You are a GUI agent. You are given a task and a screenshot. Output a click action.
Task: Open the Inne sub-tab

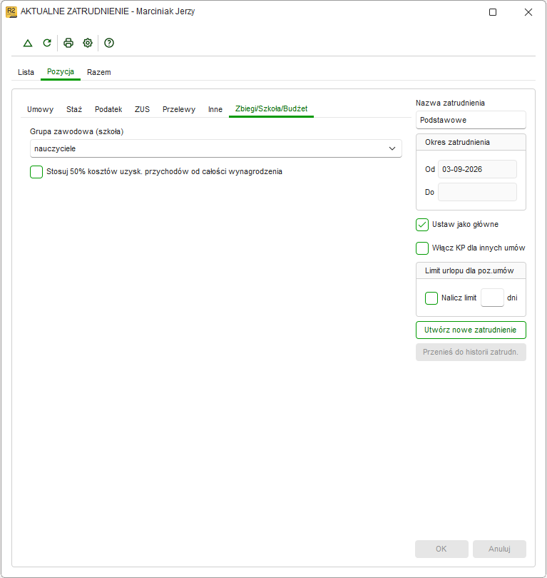click(215, 109)
